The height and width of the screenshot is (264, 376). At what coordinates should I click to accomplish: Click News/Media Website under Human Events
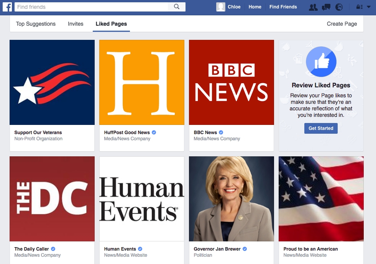click(x=125, y=255)
